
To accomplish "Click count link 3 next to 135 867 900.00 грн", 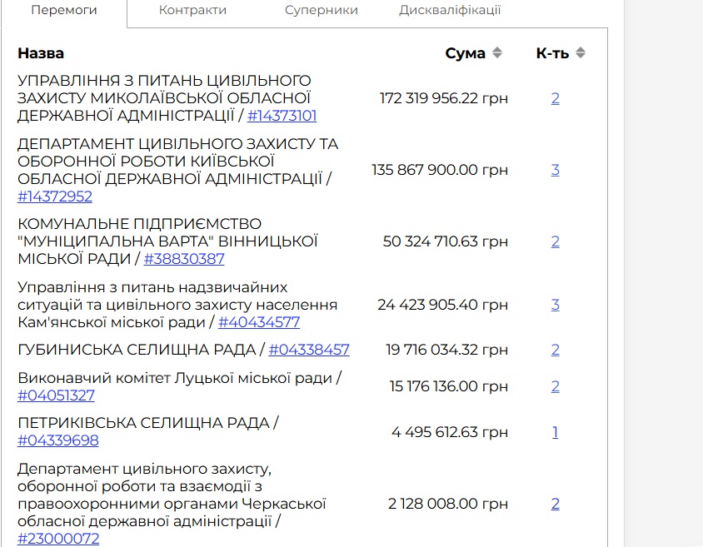I will tap(556, 170).
